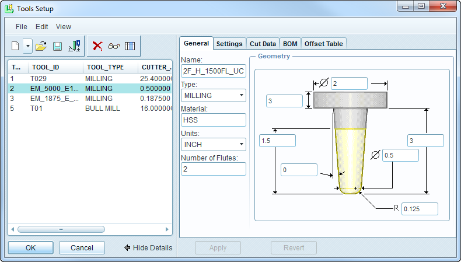The height and width of the screenshot is (262, 461).
Task: Click the glasses tool info icon
Action: point(114,46)
